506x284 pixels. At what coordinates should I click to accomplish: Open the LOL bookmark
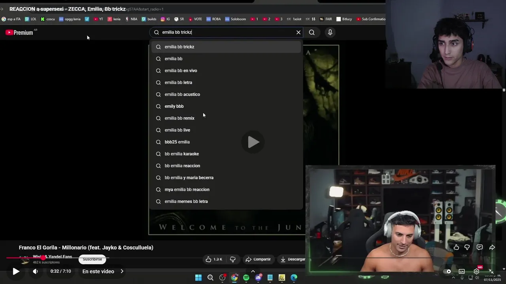pyautogui.click(x=30, y=19)
